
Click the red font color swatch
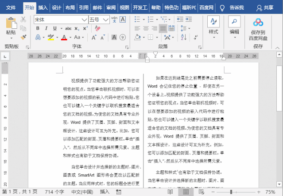64,38
